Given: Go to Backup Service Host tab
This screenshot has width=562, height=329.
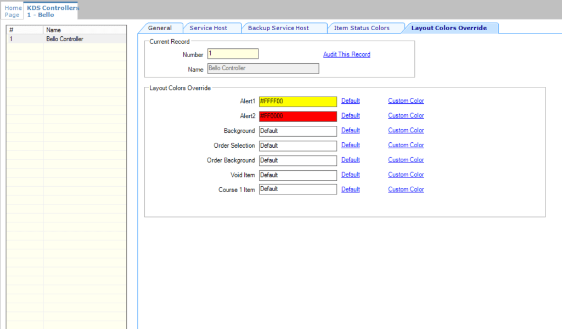Looking at the screenshot, I should (x=278, y=28).
